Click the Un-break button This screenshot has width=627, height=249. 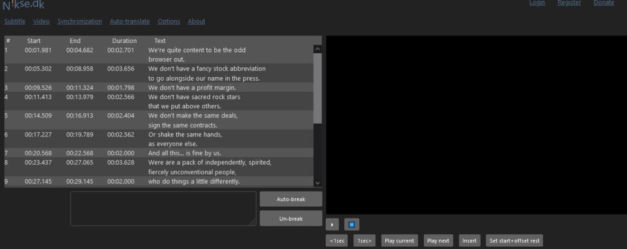click(x=291, y=218)
